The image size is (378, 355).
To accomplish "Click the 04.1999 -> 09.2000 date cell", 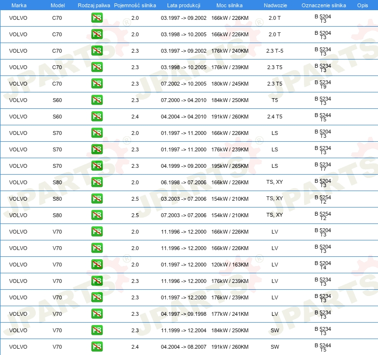I will pyautogui.click(x=184, y=166).
